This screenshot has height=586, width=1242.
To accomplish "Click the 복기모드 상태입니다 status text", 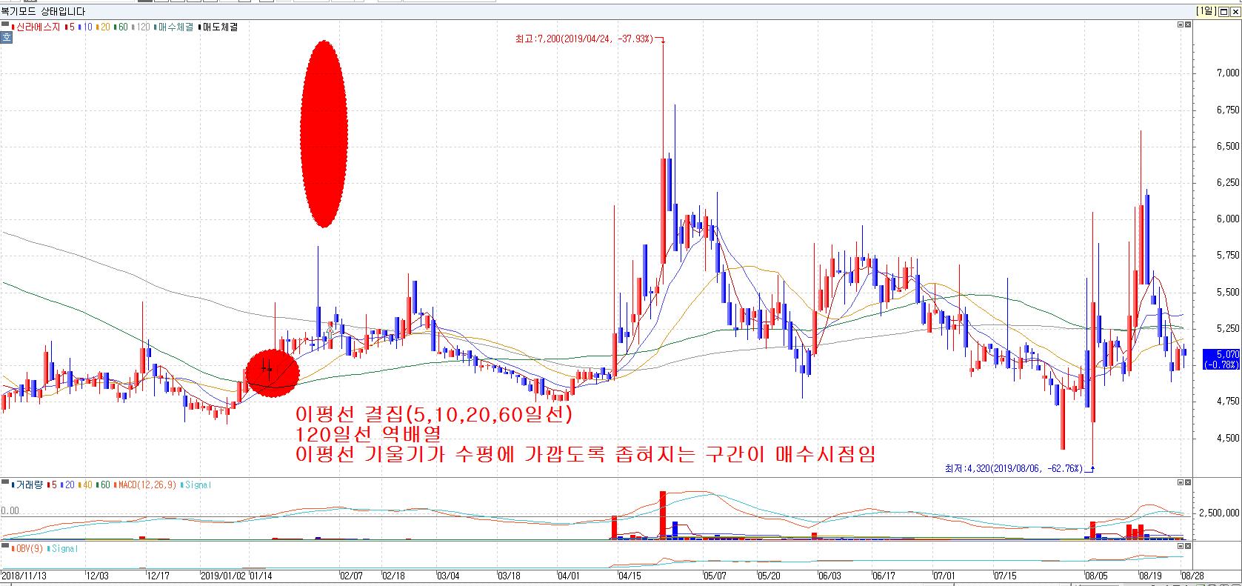I will [44, 11].
